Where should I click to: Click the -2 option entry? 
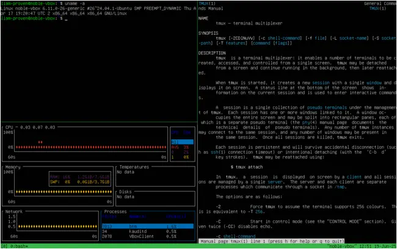218,207
